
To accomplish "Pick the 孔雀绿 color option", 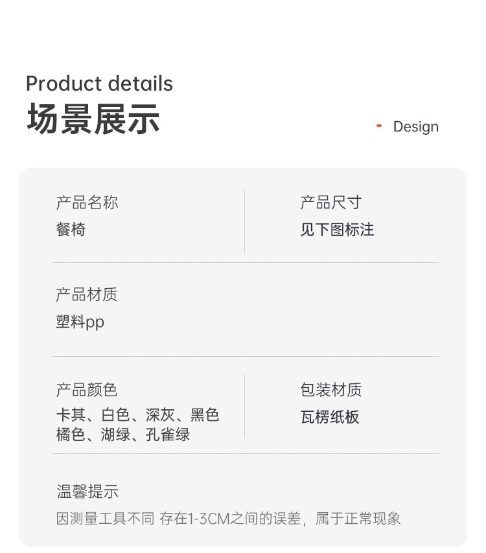I will click(167, 435).
